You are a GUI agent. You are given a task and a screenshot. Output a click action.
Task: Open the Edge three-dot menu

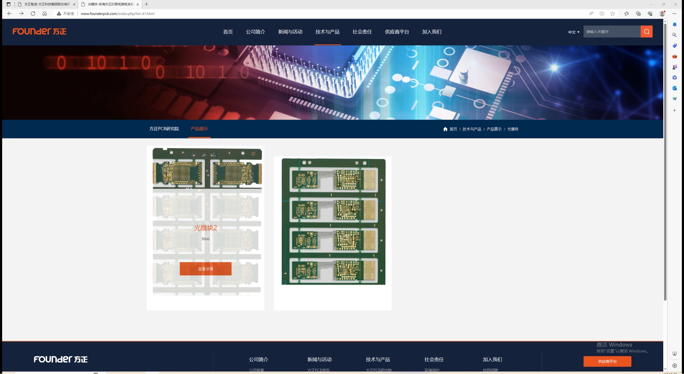click(674, 13)
